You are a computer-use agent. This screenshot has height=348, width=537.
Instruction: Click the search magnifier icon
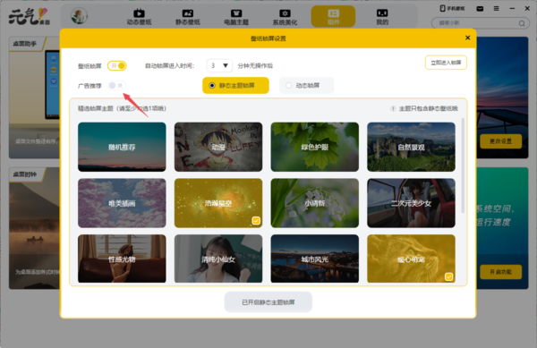point(522,23)
